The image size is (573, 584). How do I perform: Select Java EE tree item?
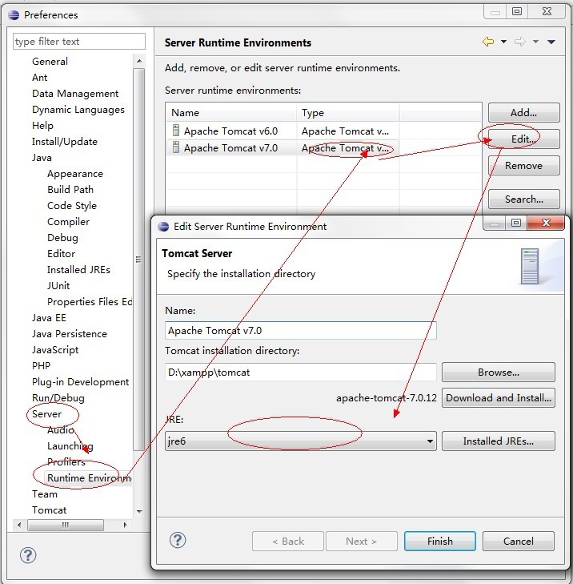[49, 318]
